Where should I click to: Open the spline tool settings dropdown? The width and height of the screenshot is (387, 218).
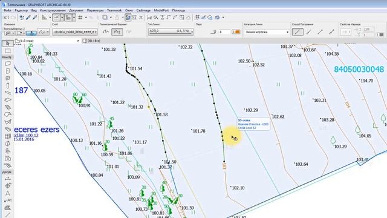click(43, 32)
